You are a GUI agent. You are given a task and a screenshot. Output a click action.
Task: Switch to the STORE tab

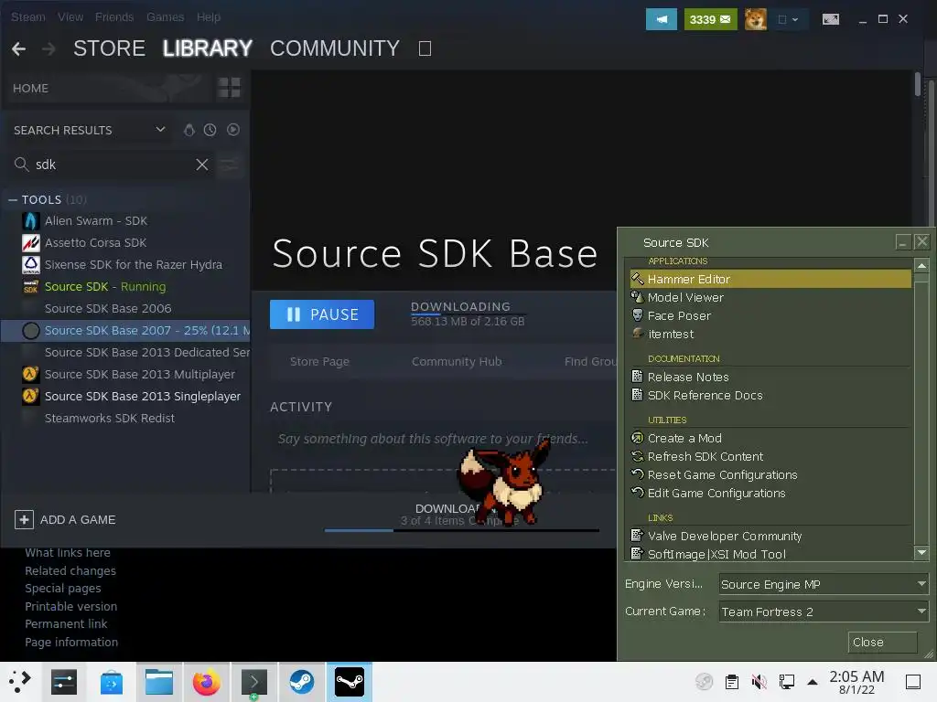coord(110,48)
